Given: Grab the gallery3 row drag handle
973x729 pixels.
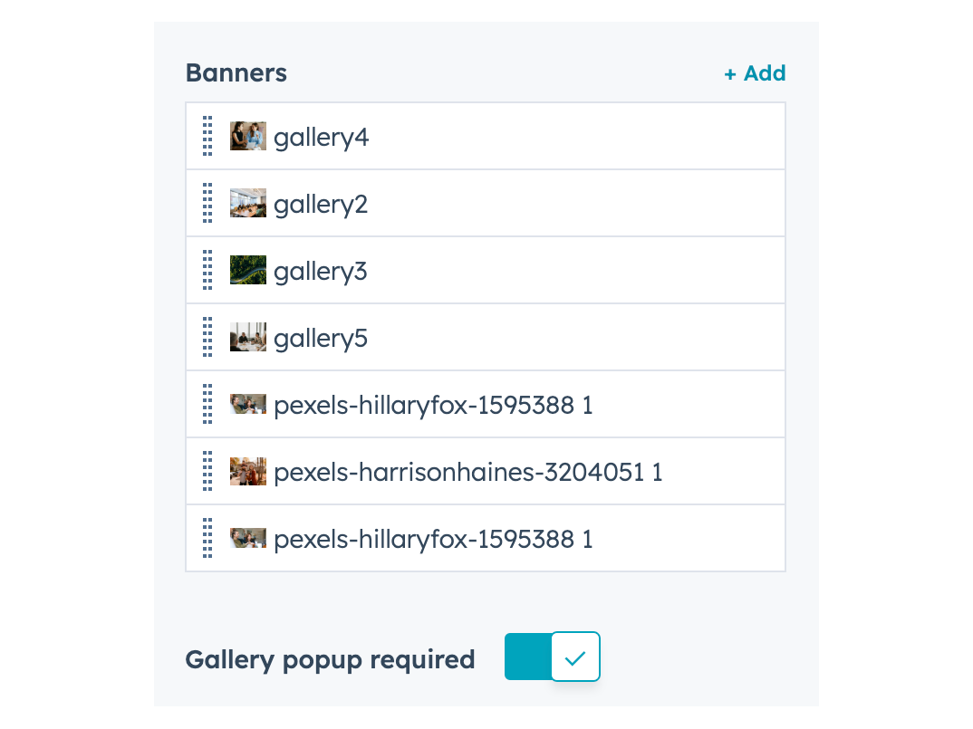Looking at the screenshot, I should [x=207, y=270].
